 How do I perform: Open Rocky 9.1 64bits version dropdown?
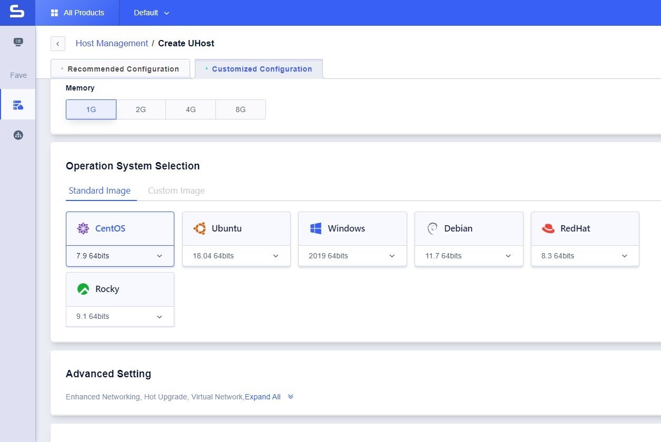(x=120, y=317)
